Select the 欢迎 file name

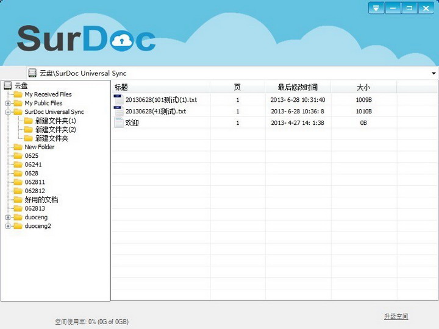coord(132,123)
